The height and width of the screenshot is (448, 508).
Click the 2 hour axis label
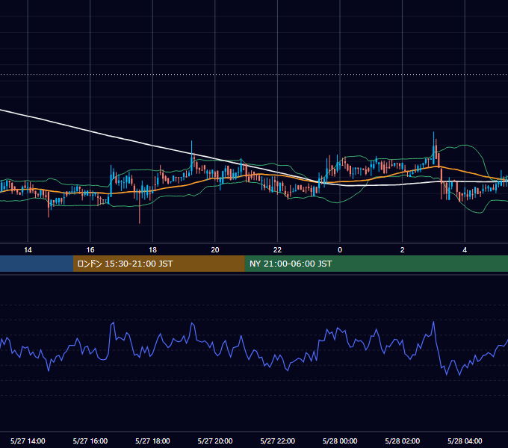pyautogui.click(x=403, y=250)
